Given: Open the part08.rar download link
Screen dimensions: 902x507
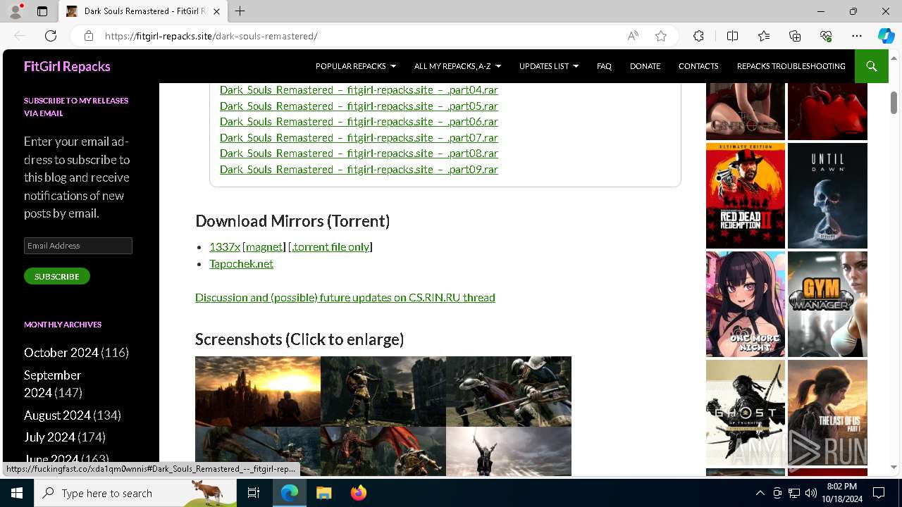Looking at the screenshot, I should (359, 154).
